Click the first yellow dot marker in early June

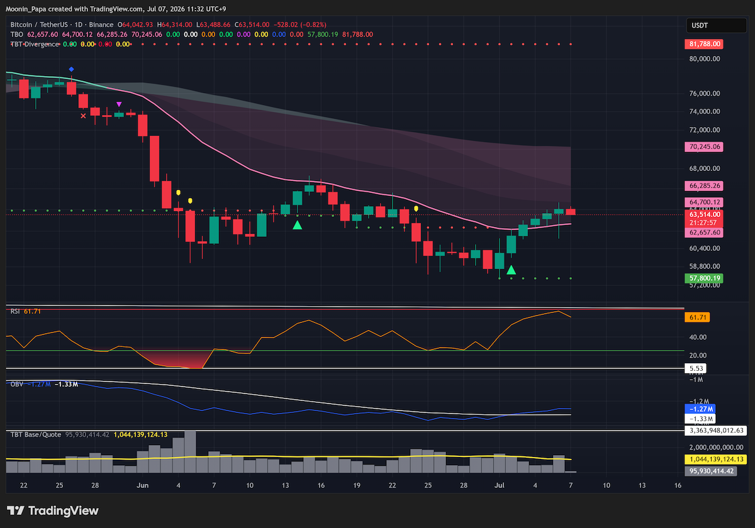[x=179, y=192]
